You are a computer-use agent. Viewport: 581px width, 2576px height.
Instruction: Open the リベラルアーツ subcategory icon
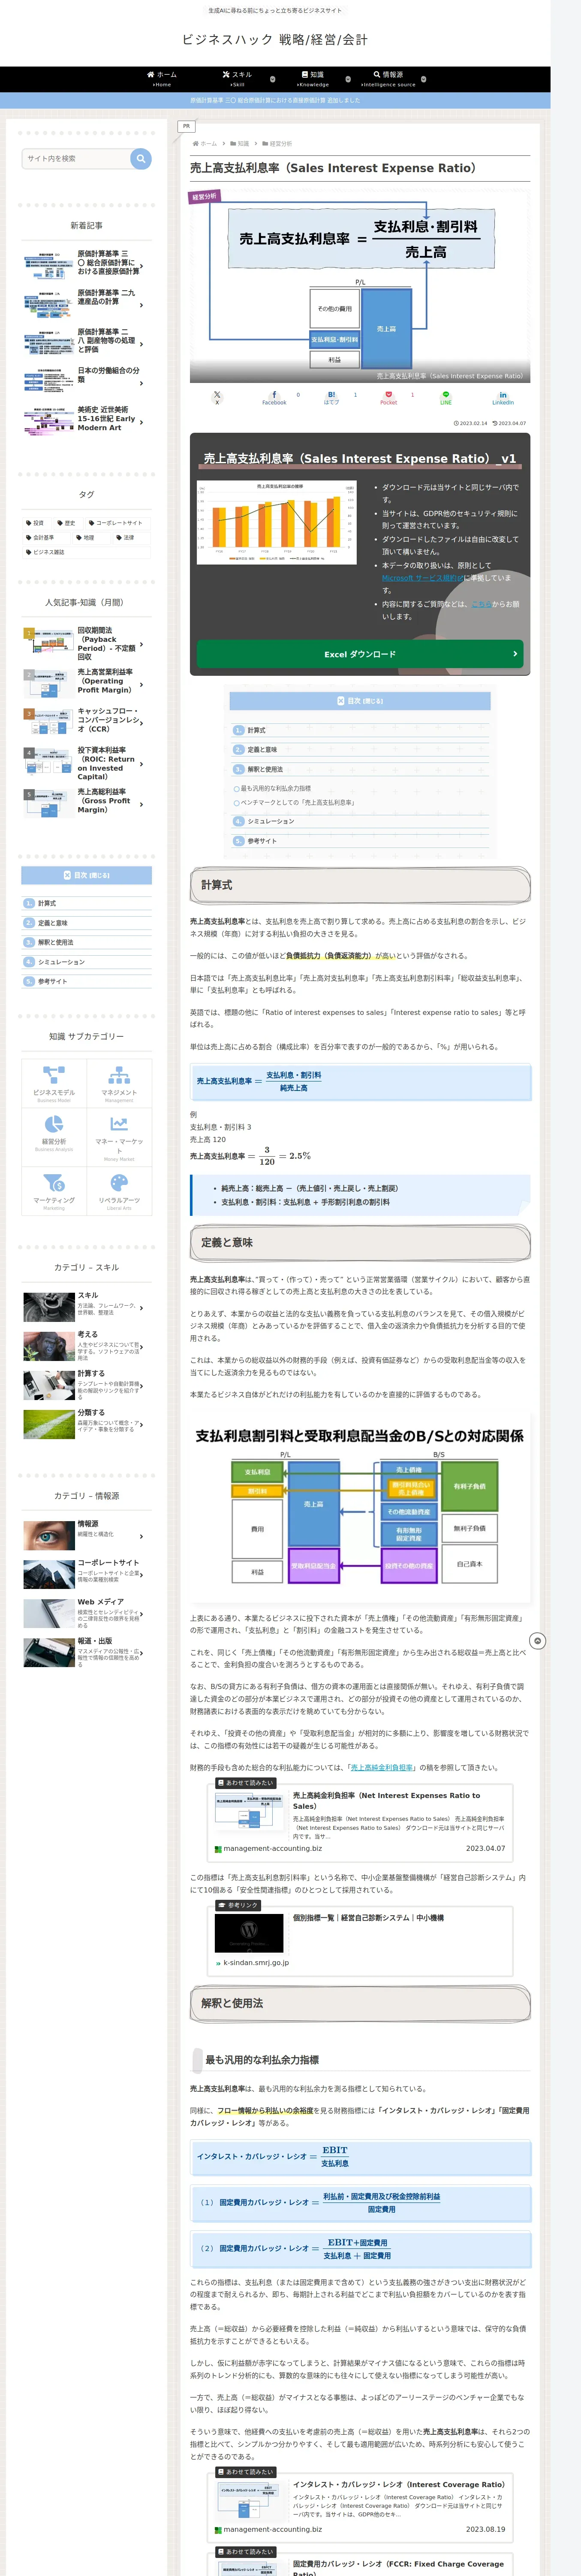(x=119, y=1191)
